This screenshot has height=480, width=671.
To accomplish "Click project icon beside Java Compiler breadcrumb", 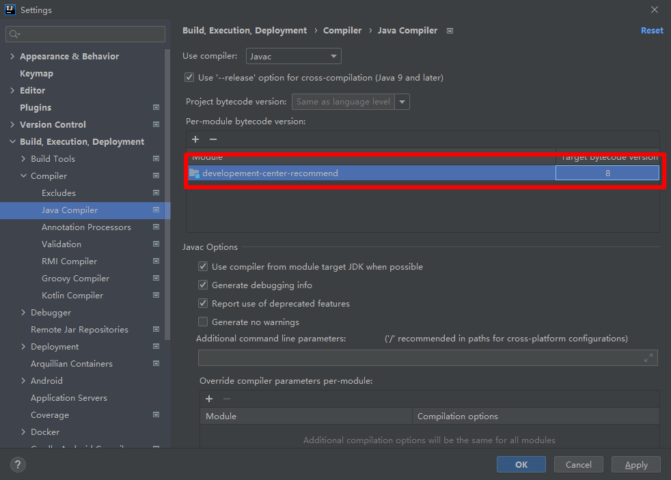I will (x=450, y=31).
